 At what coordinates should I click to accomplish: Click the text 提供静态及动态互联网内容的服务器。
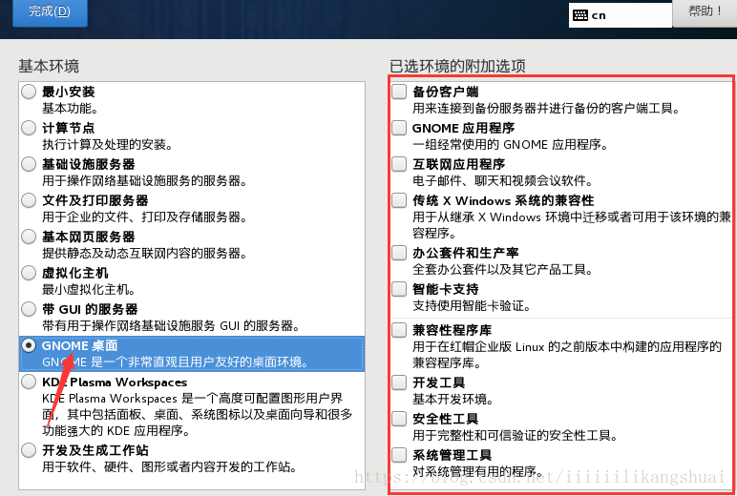point(145,253)
